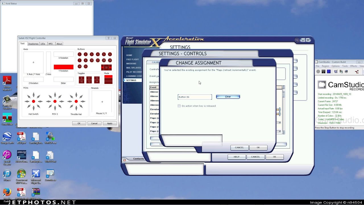Screen dimensions: 364x205
Task: Click Saitek window help question button
Action: [x=108, y=38]
